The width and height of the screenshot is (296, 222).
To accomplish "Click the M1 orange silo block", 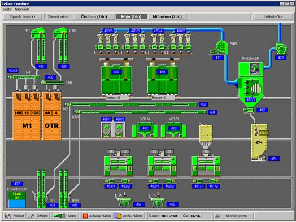I will coord(27,116).
